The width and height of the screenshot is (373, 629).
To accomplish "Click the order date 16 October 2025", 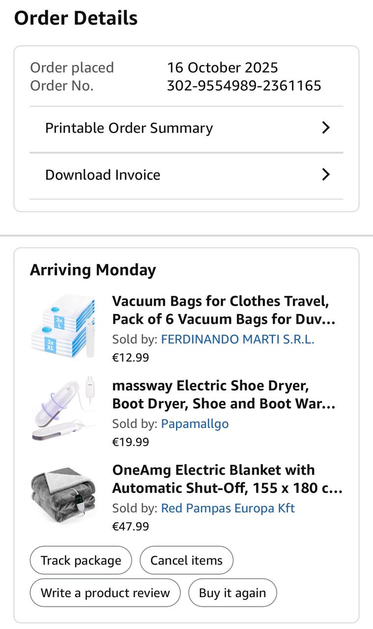I will (222, 67).
